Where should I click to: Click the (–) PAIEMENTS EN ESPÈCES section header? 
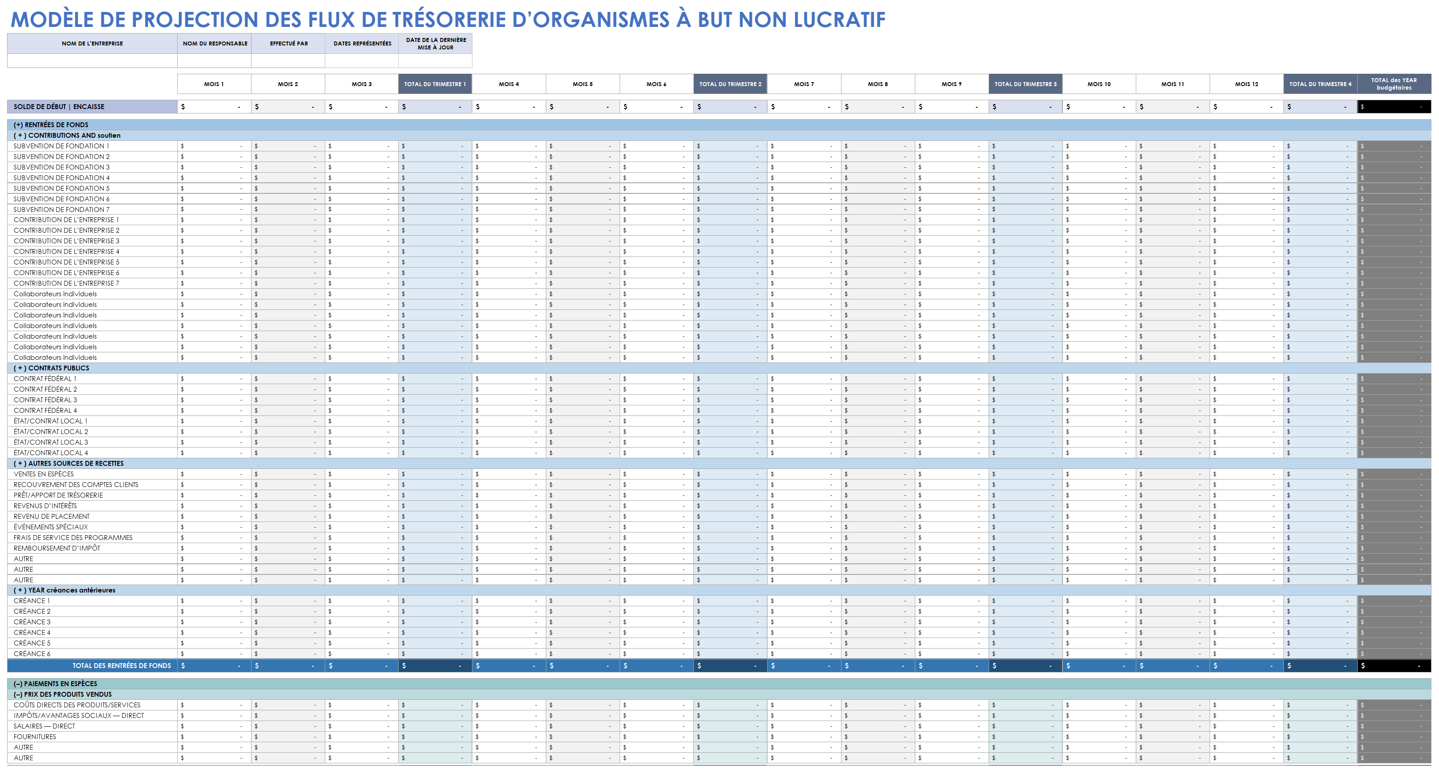click(x=719, y=683)
